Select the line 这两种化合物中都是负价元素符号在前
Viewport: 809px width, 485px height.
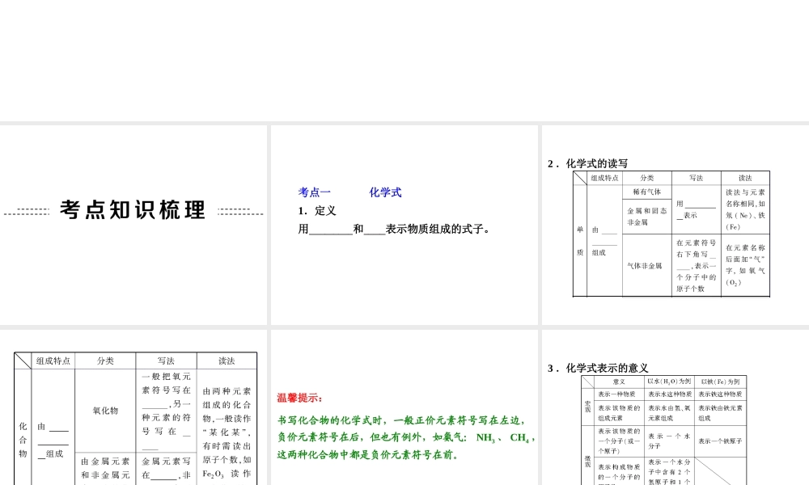[x=367, y=454]
